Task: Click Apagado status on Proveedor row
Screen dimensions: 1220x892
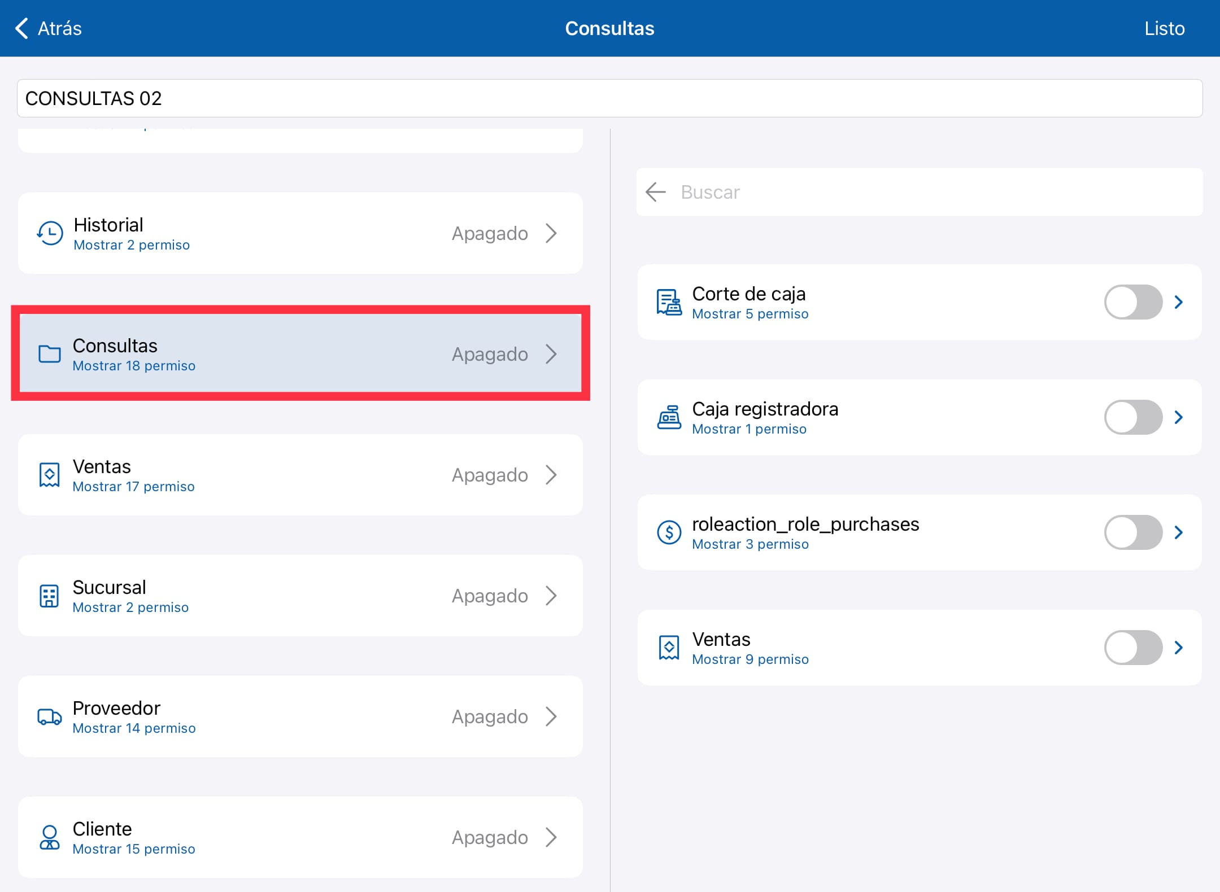Action: [490, 716]
